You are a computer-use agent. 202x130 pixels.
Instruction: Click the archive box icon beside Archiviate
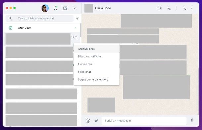11,28
